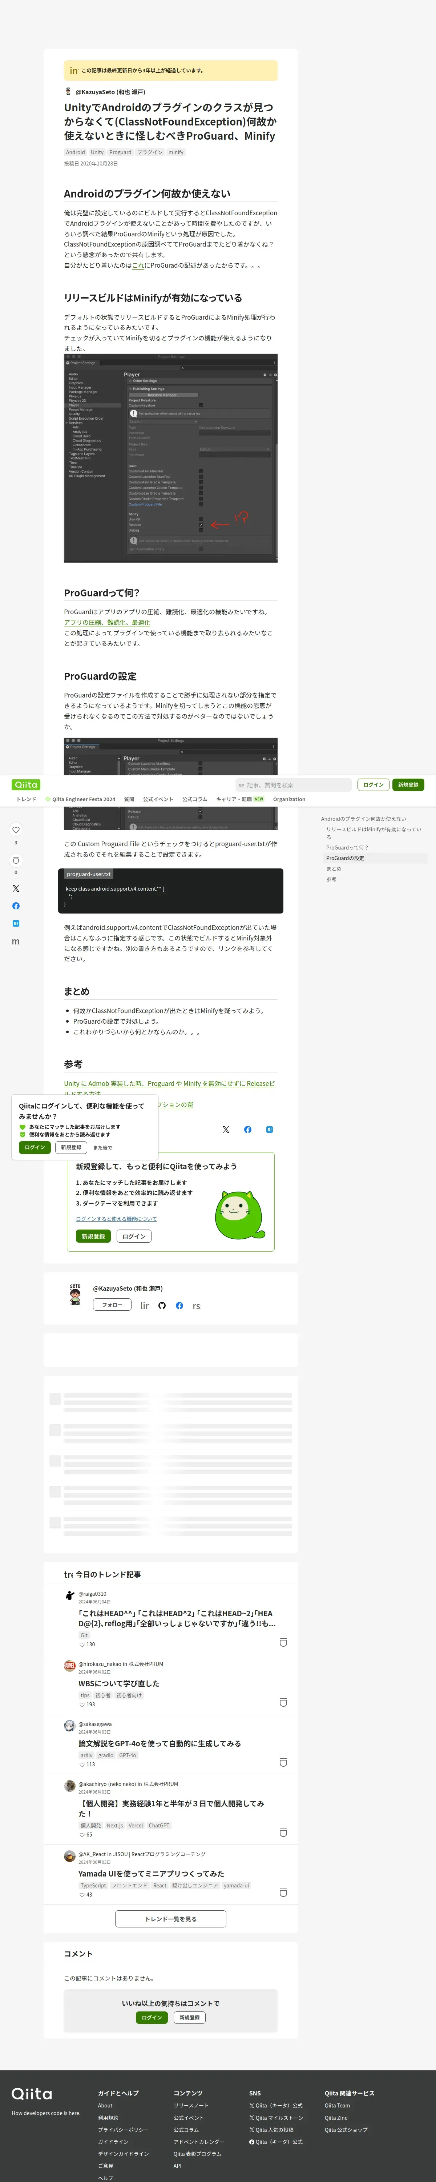Screen dimensions: 436x2182
Task: Open the Proguard tag under the article title
Action: tap(120, 152)
